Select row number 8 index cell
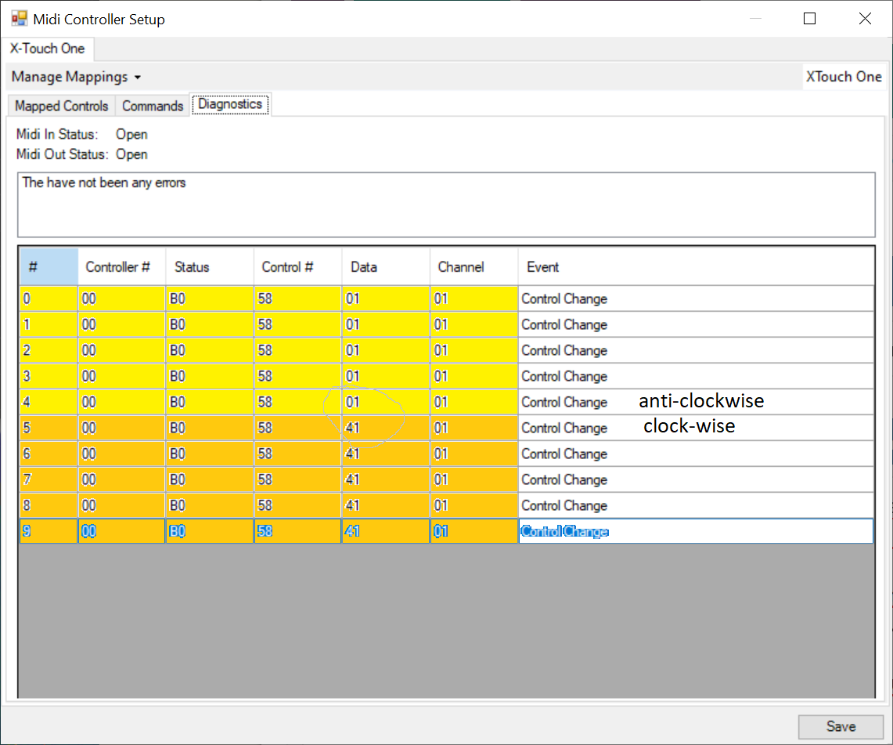893x745 pixels. coord(49,505)
